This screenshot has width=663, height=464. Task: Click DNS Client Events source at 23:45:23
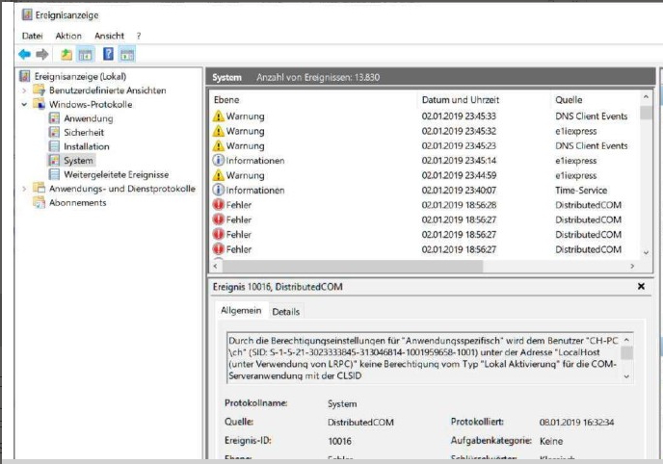click(x=591, y=145)
